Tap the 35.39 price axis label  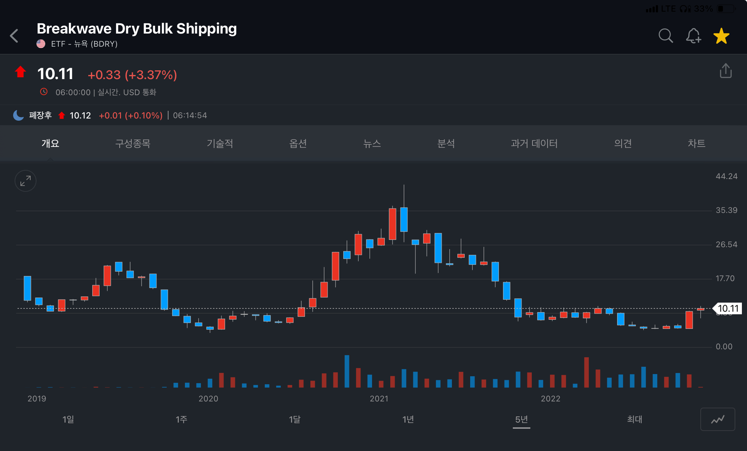(x=727, y=210)
